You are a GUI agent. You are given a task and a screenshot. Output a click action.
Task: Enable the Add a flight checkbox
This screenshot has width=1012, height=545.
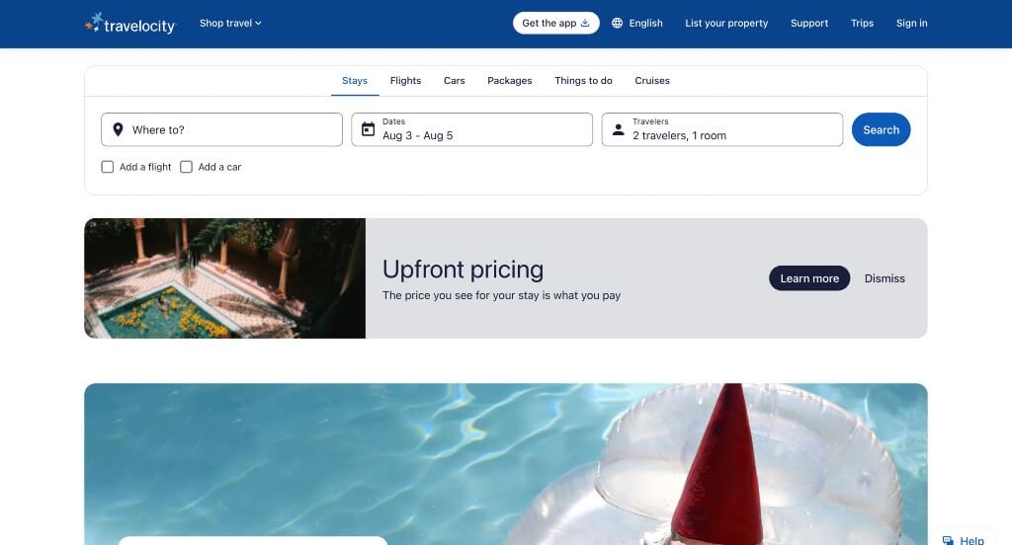click(107, 167)
